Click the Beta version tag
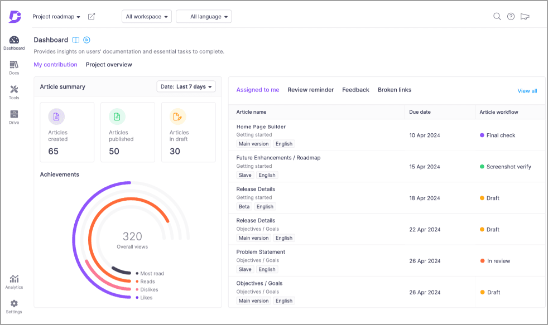The width and height of the screenshot is (548, 325). point(244,207)
